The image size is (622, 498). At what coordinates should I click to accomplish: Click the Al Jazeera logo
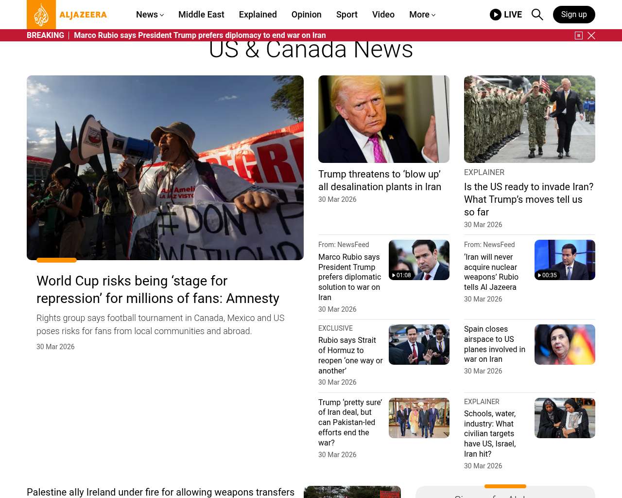tap(67, 15)
